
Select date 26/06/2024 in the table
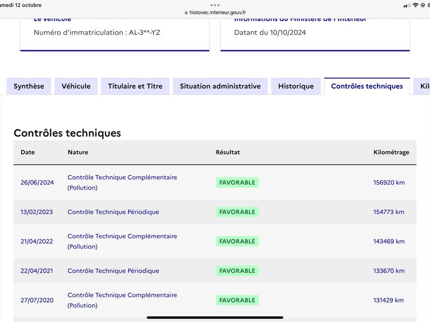point(37,182)
